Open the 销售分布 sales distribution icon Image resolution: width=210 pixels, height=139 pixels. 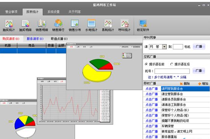click(x=75, y=25)
